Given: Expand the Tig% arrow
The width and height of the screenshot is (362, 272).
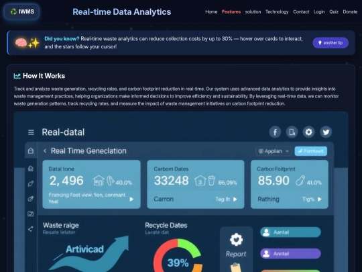Looking at the screenshot, I should coord(320,199).
